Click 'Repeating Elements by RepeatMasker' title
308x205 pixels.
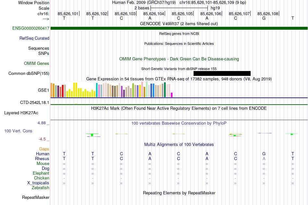179,193
